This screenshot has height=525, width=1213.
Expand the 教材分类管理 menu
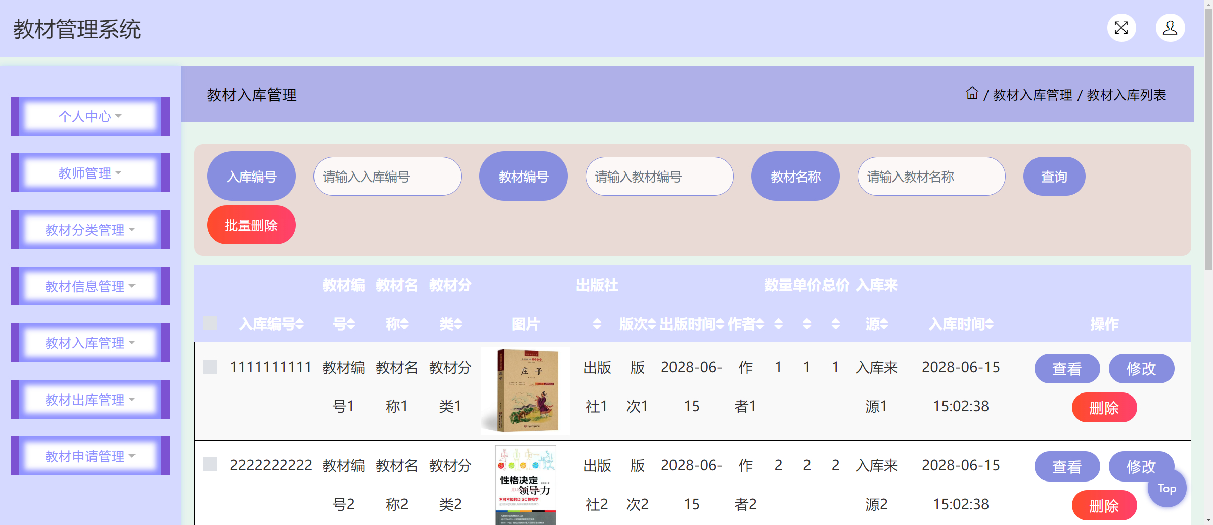point(90,230)
